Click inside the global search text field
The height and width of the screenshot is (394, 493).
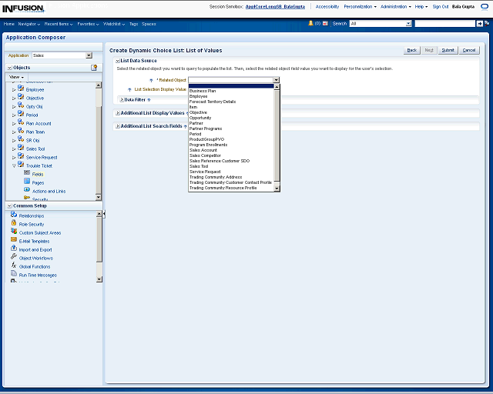coord(444,24)
